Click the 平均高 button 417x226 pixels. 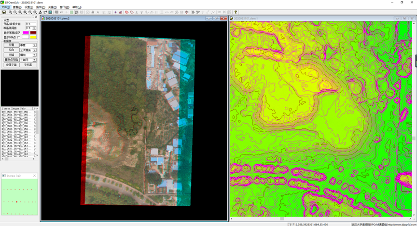[28, 65]
